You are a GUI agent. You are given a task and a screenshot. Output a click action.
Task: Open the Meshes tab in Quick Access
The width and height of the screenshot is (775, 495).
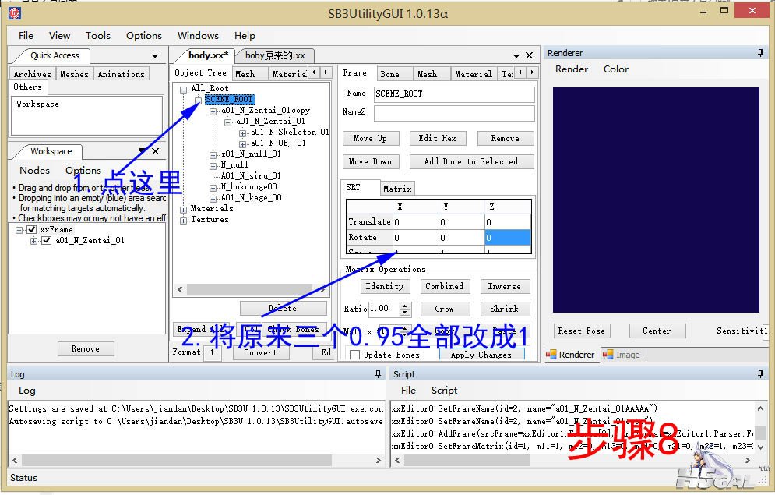click(x=74, y=74)
